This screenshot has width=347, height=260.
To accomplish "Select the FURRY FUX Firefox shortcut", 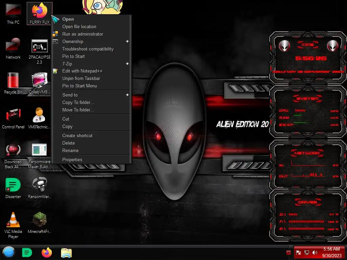I will (39, 13).
